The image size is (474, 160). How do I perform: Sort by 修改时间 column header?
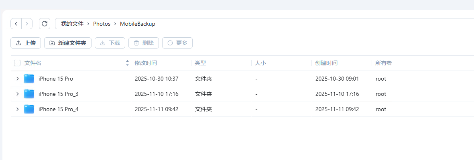pyautogui.click(x=146, y=63)
